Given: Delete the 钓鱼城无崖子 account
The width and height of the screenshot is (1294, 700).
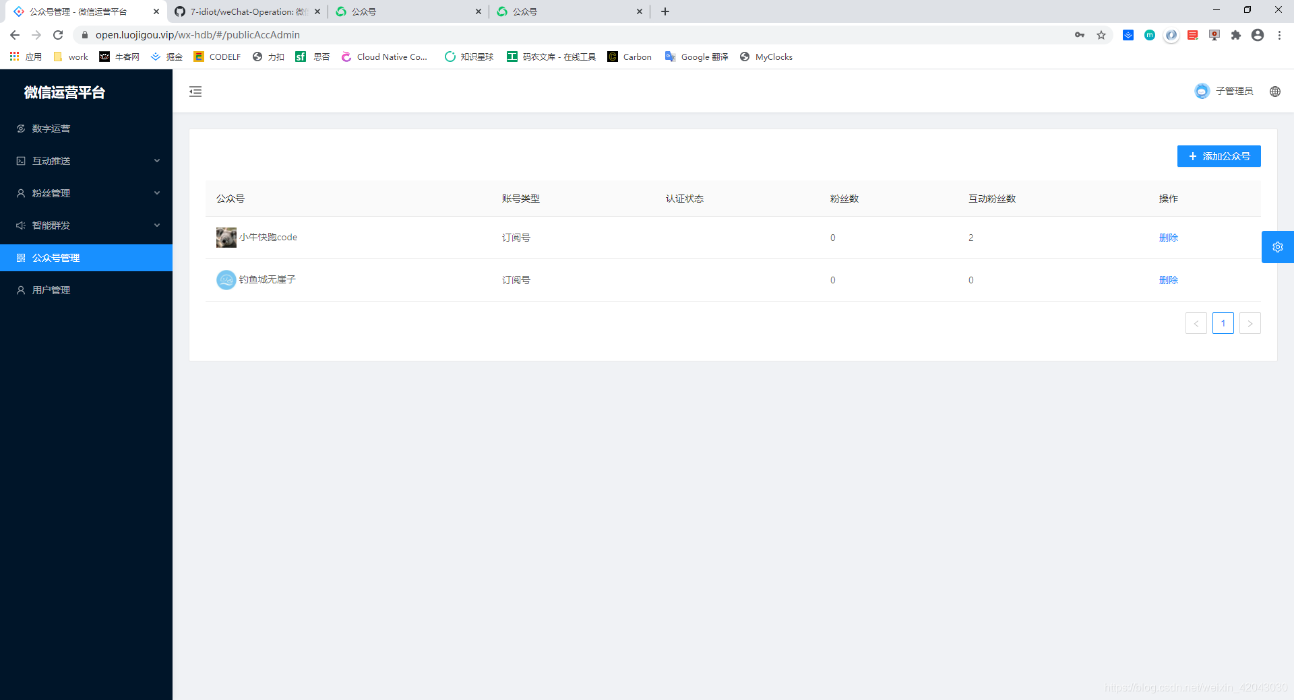Looking at the screenshot, I should 1168,280.
